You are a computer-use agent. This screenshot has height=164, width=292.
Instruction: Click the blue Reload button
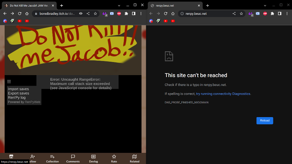coord(265,121)
